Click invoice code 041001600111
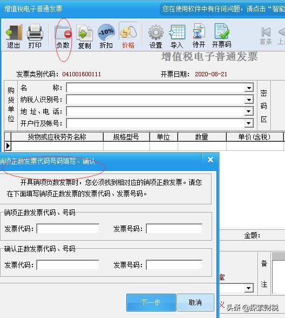This screenshot has width=285, height=318. click(82, 74)
